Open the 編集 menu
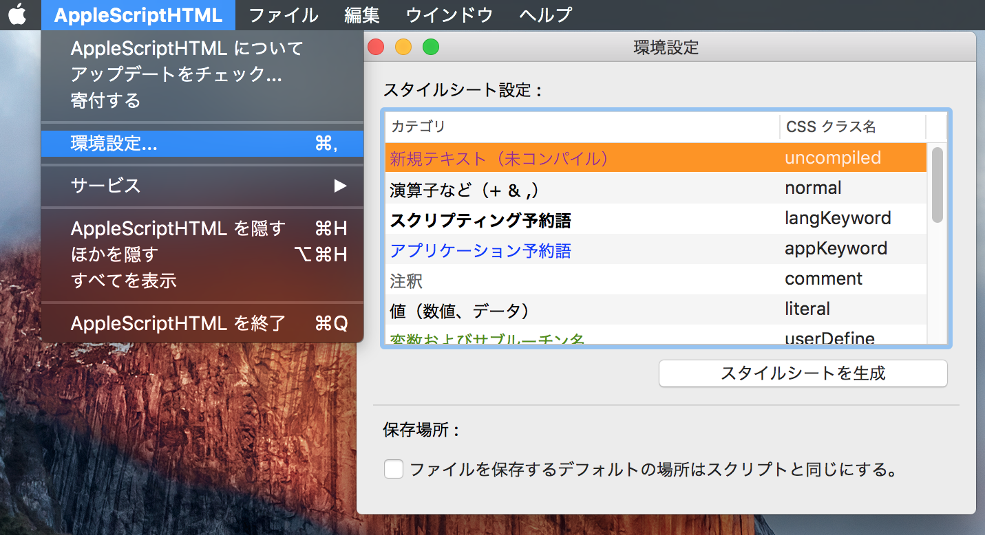 pos(361,14)
